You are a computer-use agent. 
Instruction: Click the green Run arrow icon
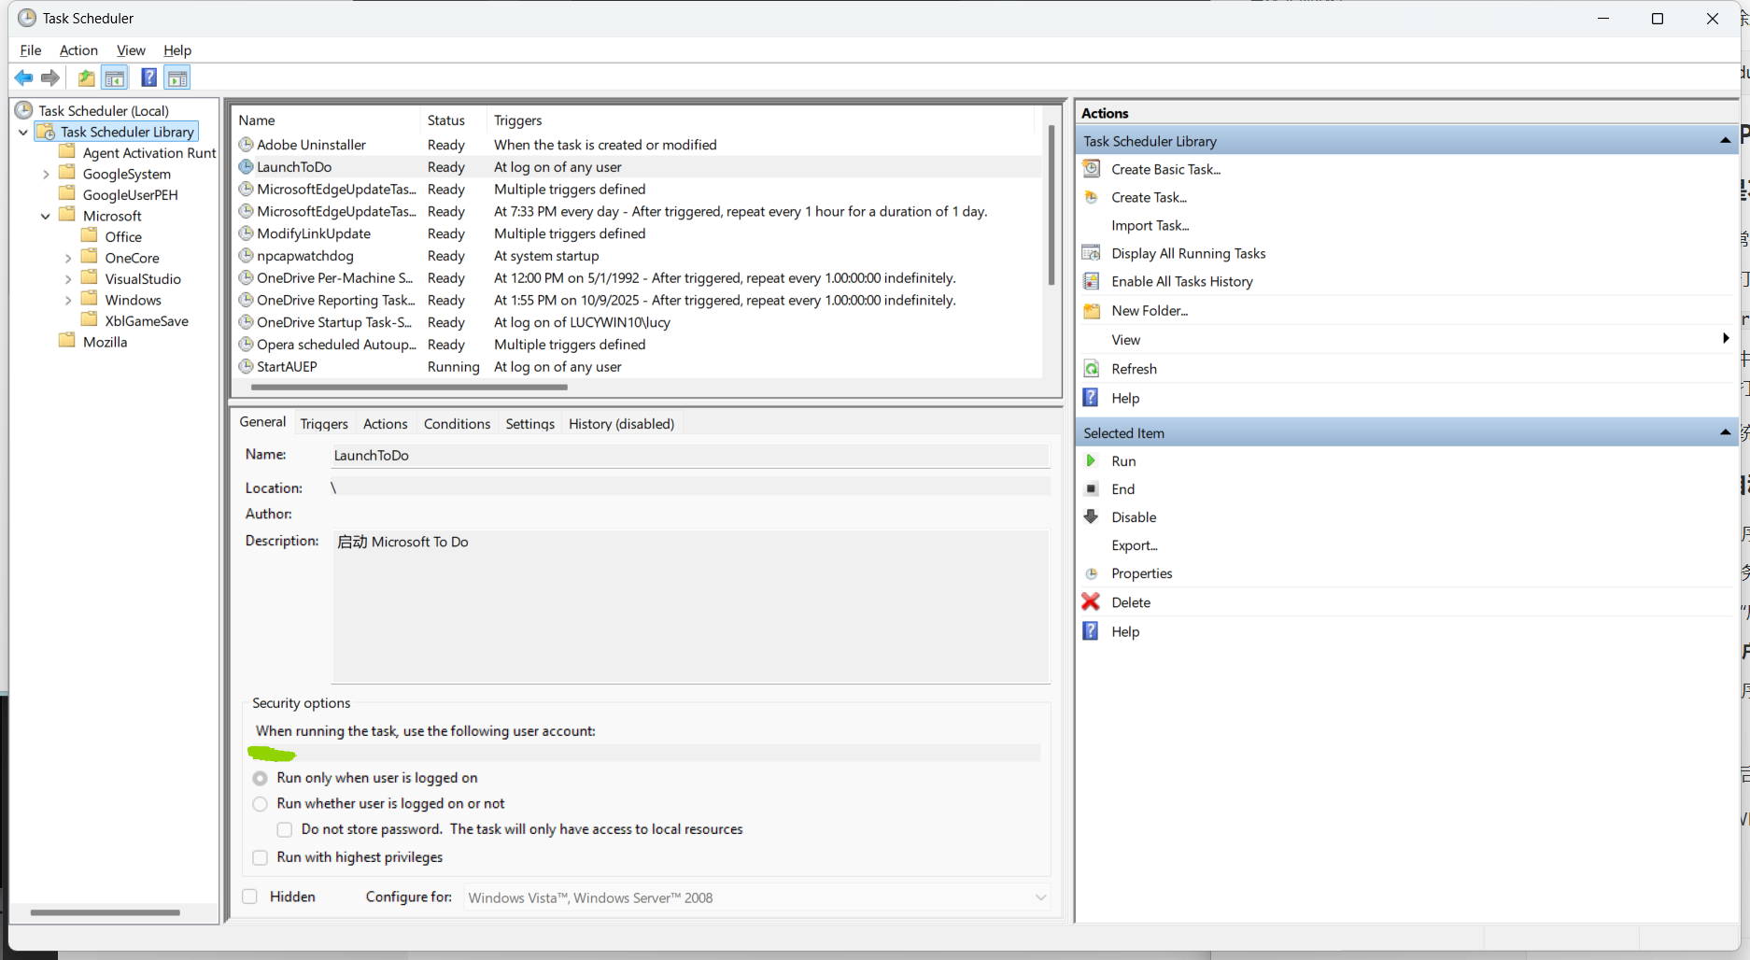point(1091,460)
